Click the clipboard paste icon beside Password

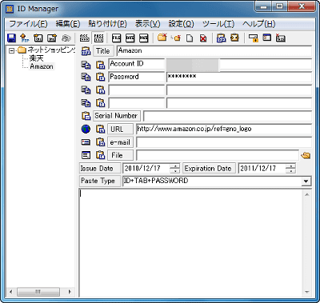tap(100, 77)
